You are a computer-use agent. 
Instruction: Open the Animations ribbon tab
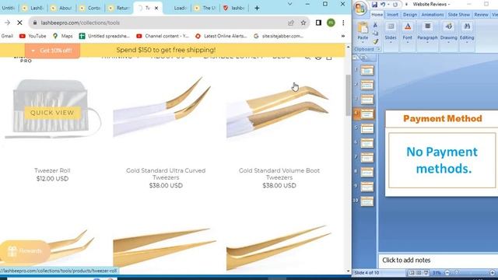click(433, 15)
